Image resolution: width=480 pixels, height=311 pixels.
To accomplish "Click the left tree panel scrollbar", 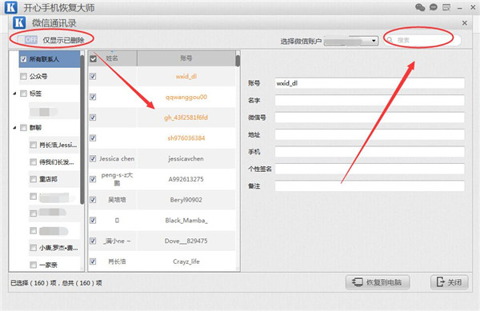I will (x=82, y=130).
